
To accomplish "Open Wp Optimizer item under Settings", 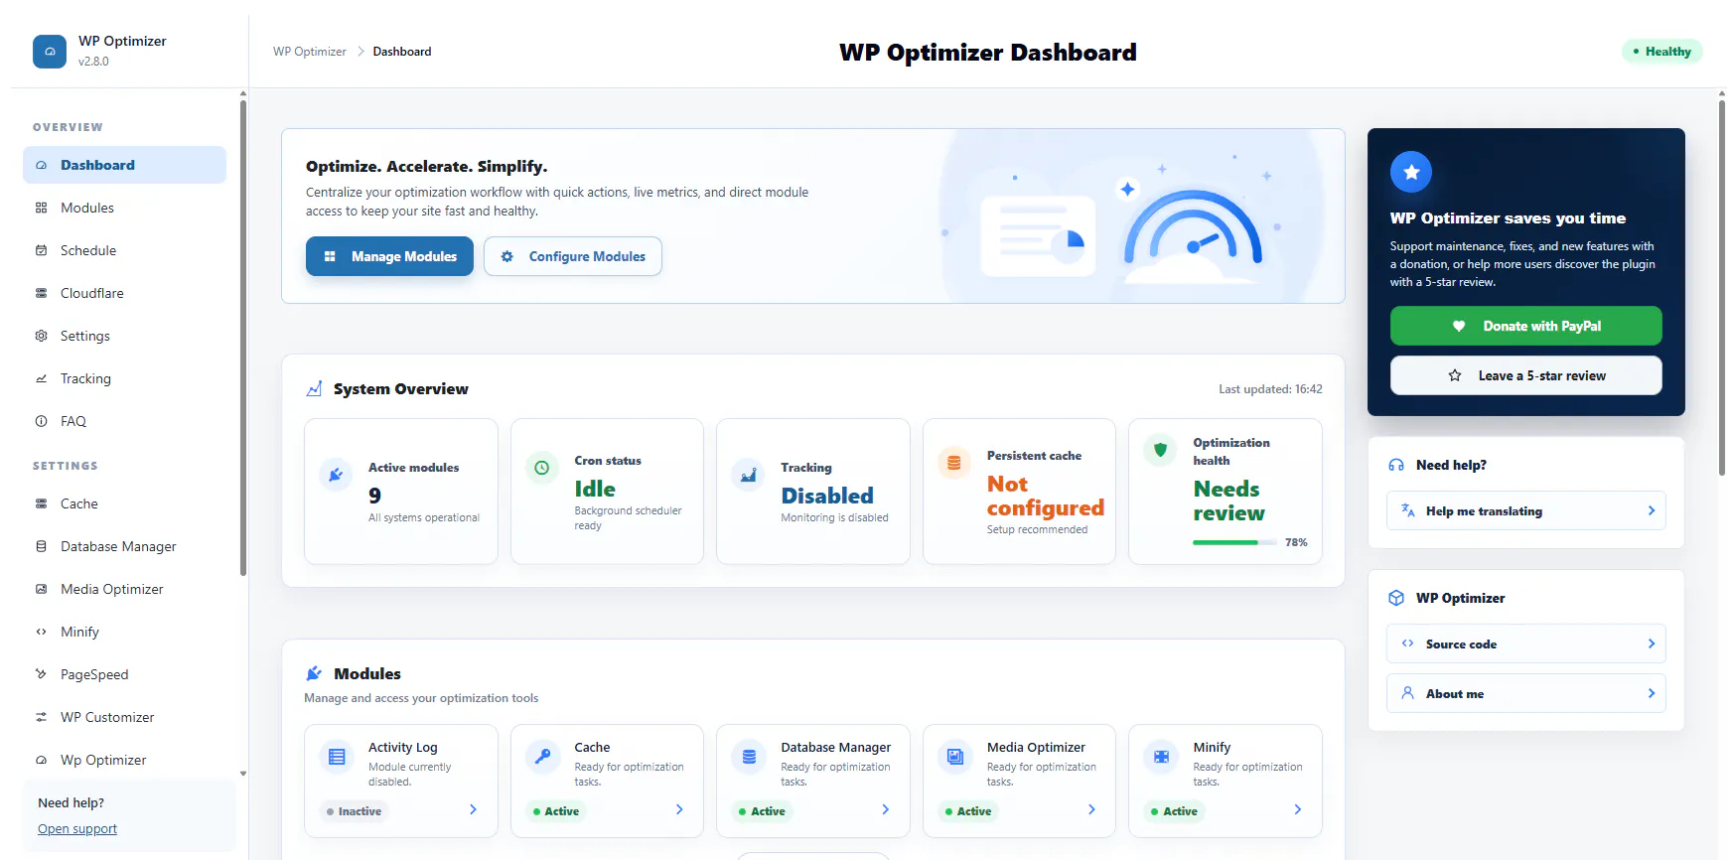I will pos(124,760).
